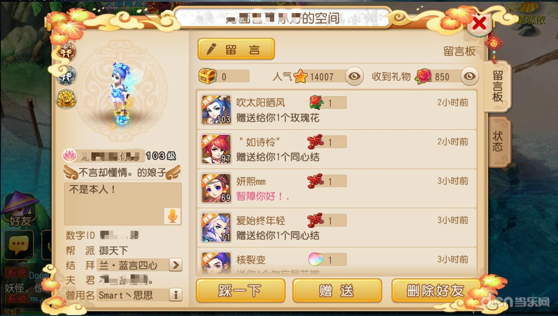Viewport: 558px width, 316px height.
Task: Click the 赠送 gift button
Action: click(x=337, y=290)
